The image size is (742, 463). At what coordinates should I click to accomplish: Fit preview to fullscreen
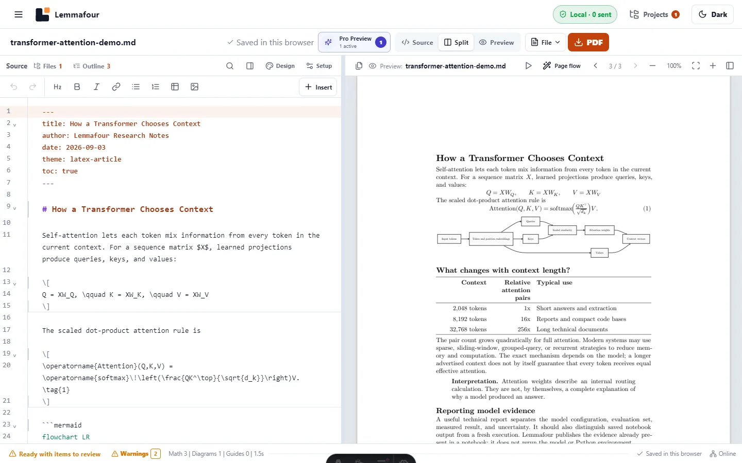[x=696, y=66]
